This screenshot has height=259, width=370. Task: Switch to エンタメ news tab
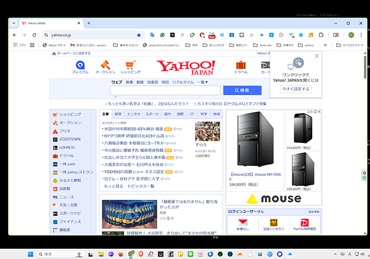(133, 114)
